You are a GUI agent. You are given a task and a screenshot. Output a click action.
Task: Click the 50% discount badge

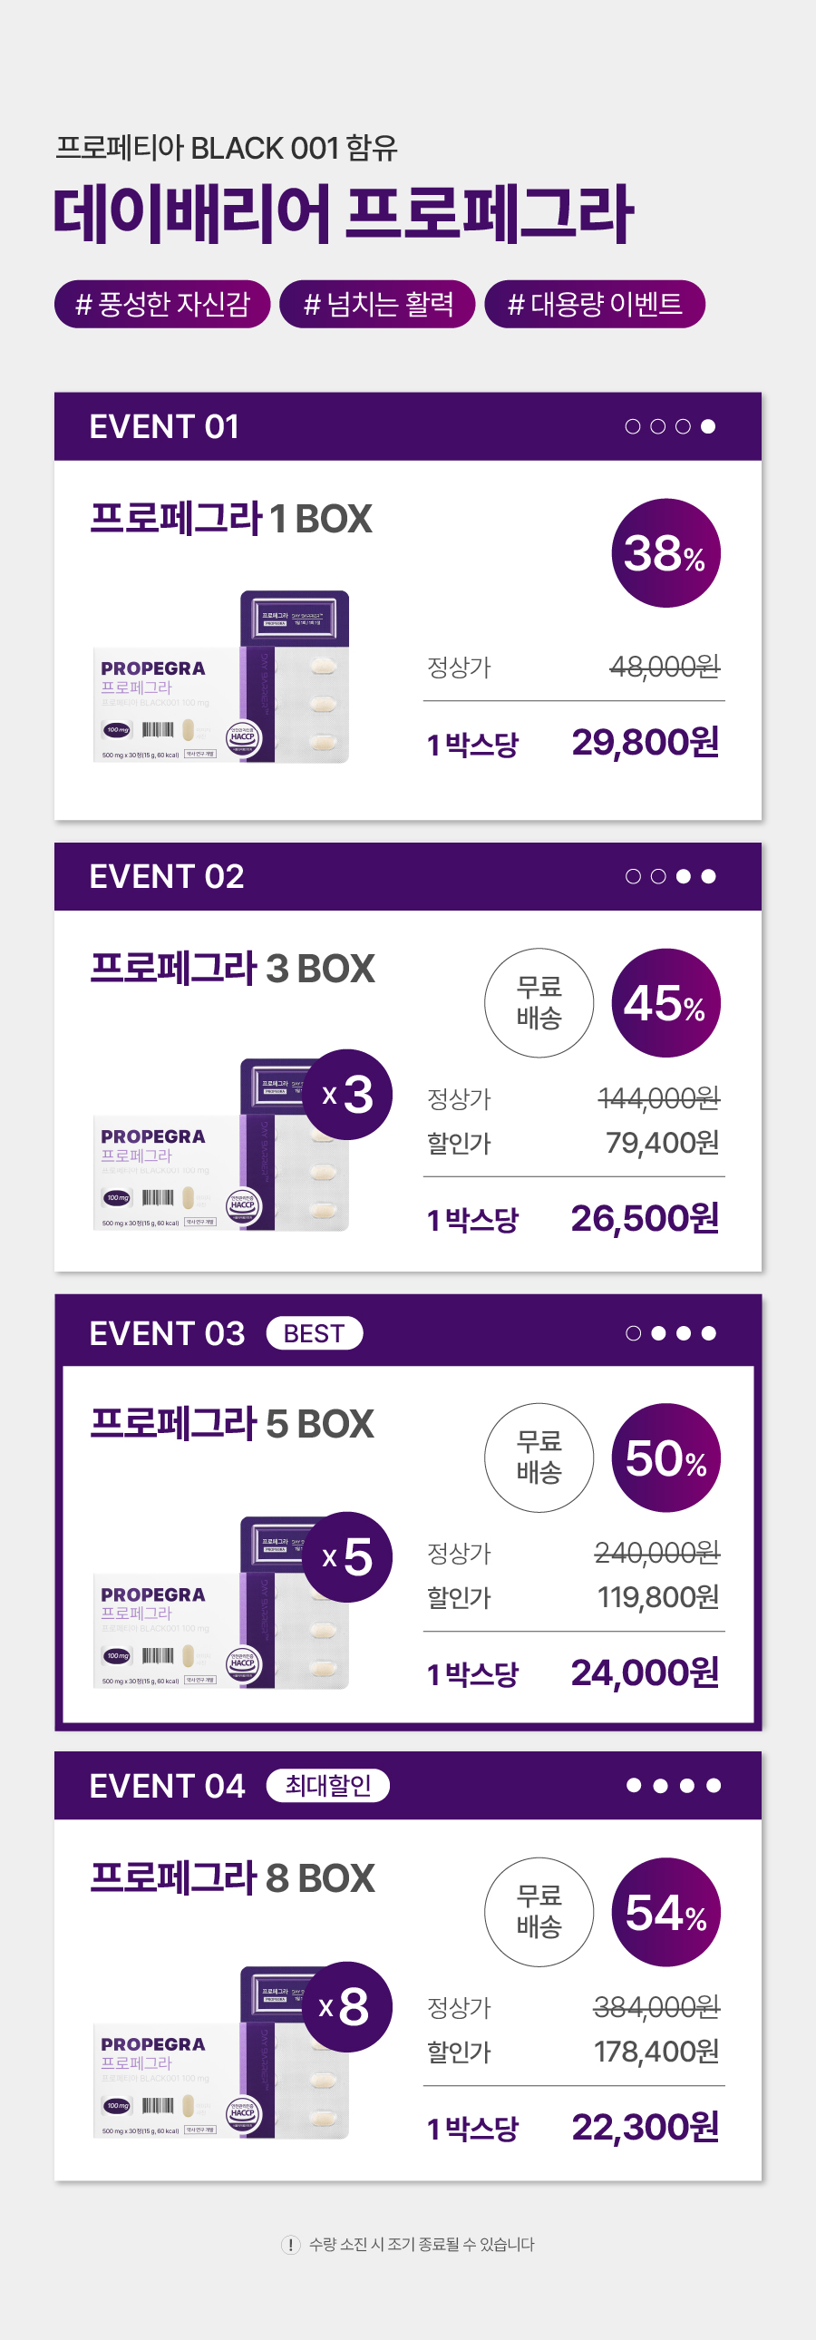point(665,1457)
